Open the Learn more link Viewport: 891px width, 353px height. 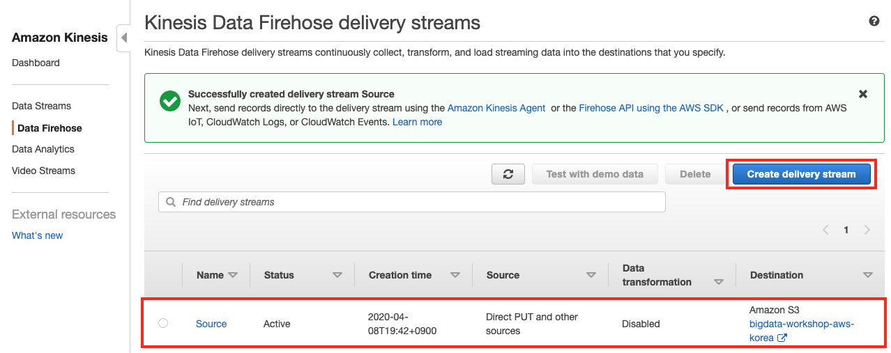(x=417, y=122)
